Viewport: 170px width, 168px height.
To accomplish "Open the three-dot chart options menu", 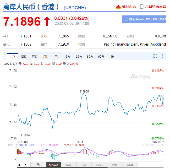I will [162, 56].
